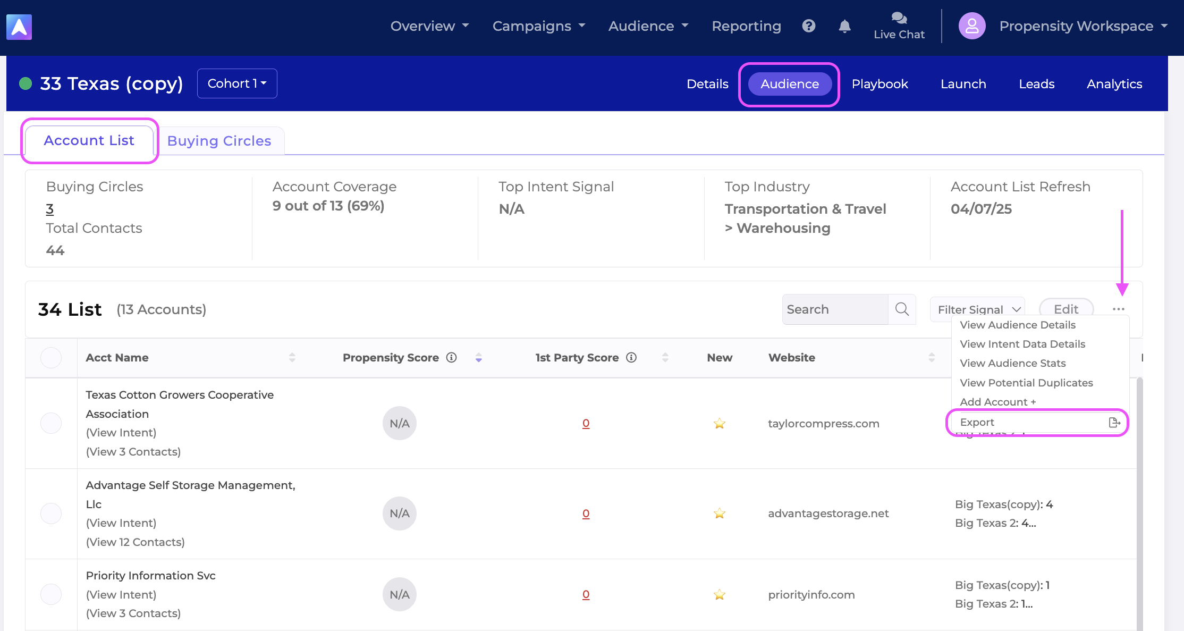Choose View Audience Stats menu item
The height and width of the screenshot is (631, 1184).
[1013, 363]
